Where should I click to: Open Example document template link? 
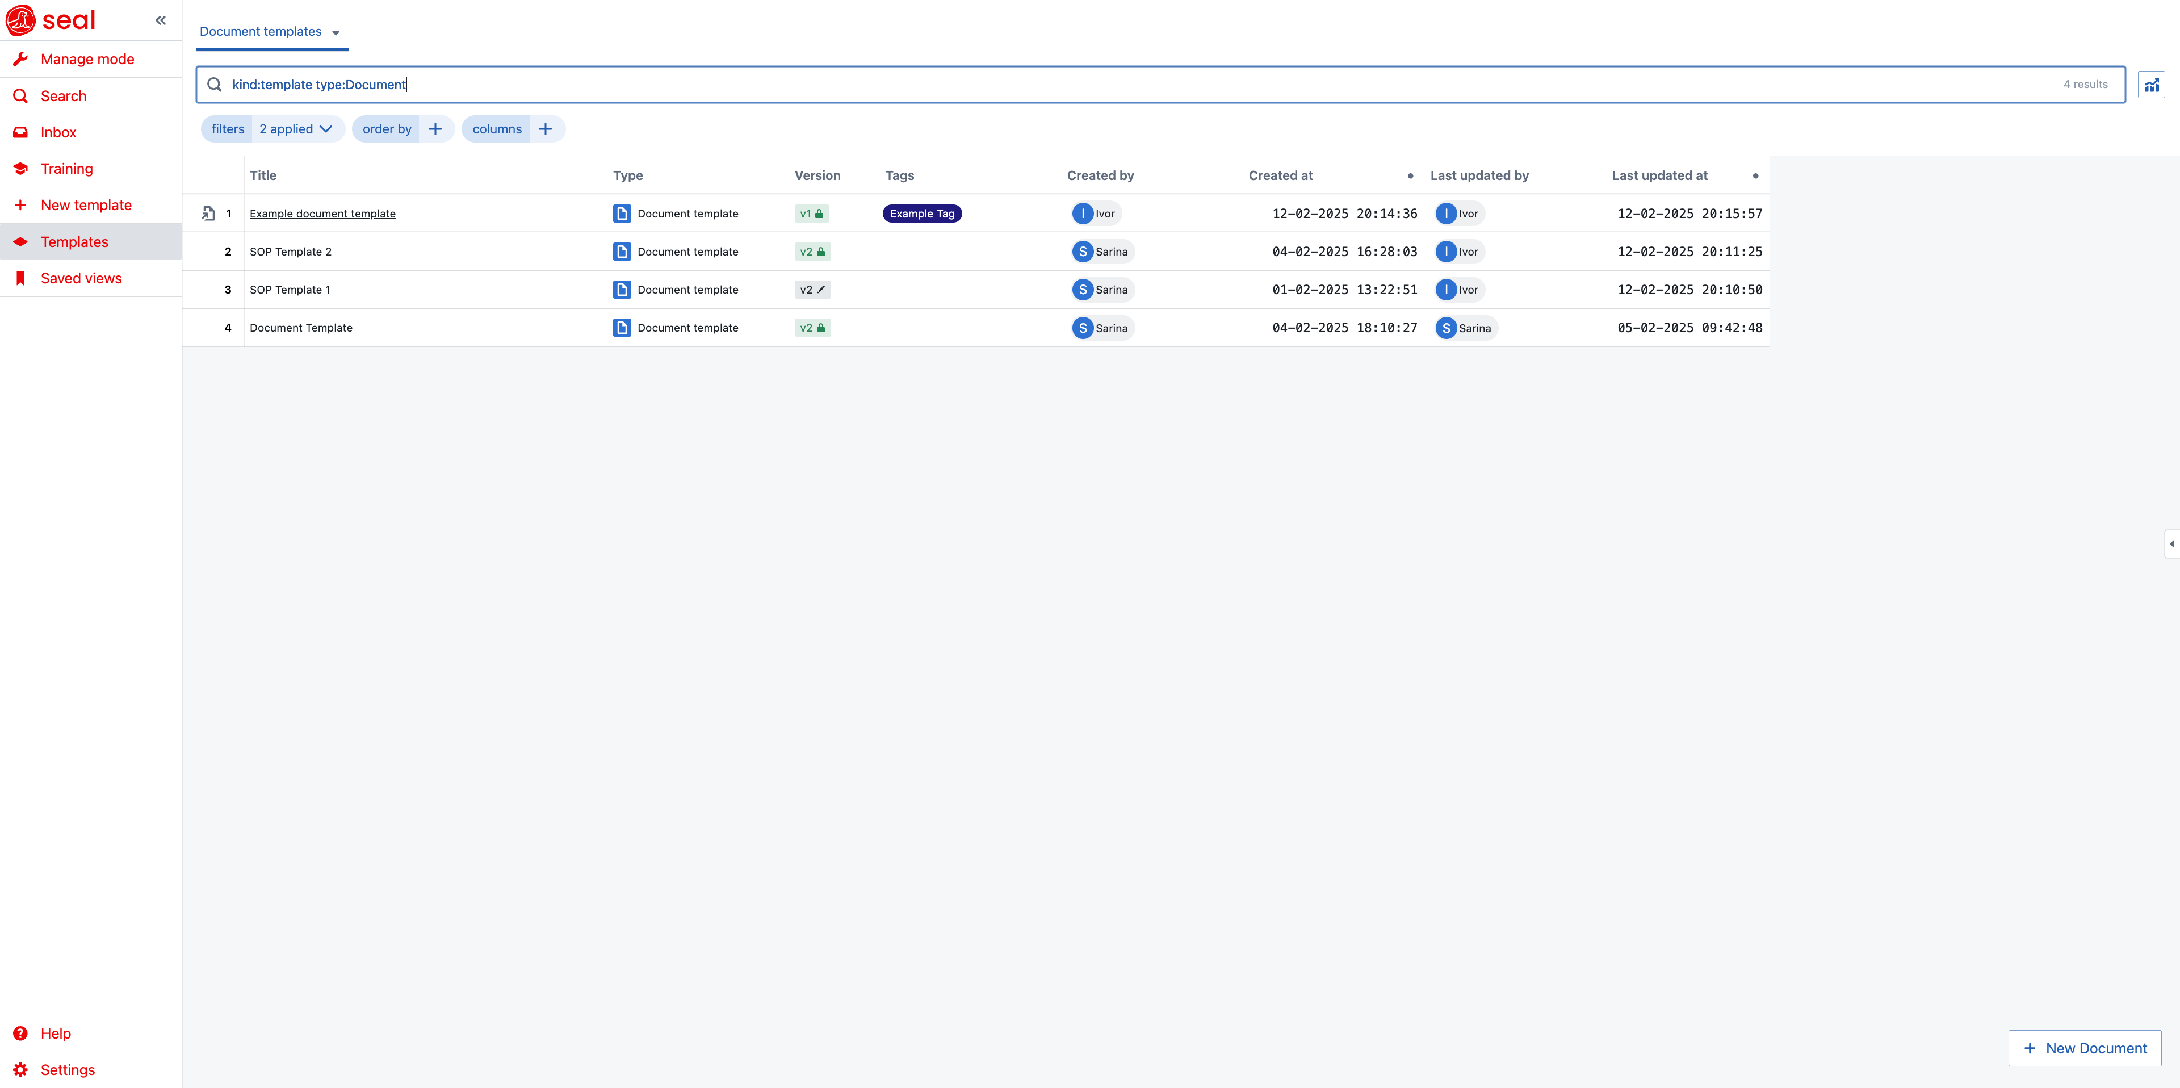[322, 214]
